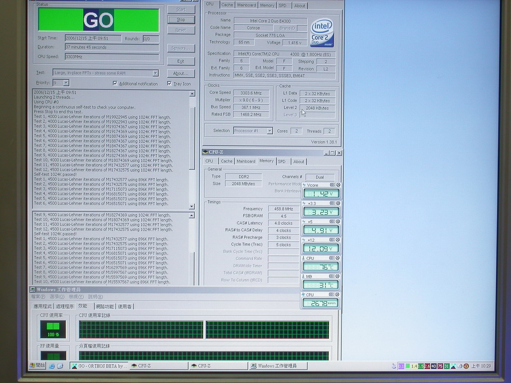This screenshot has width=511, height=383.
Task: Click the red tray icon showing 2.6
Action: (427, 366)
